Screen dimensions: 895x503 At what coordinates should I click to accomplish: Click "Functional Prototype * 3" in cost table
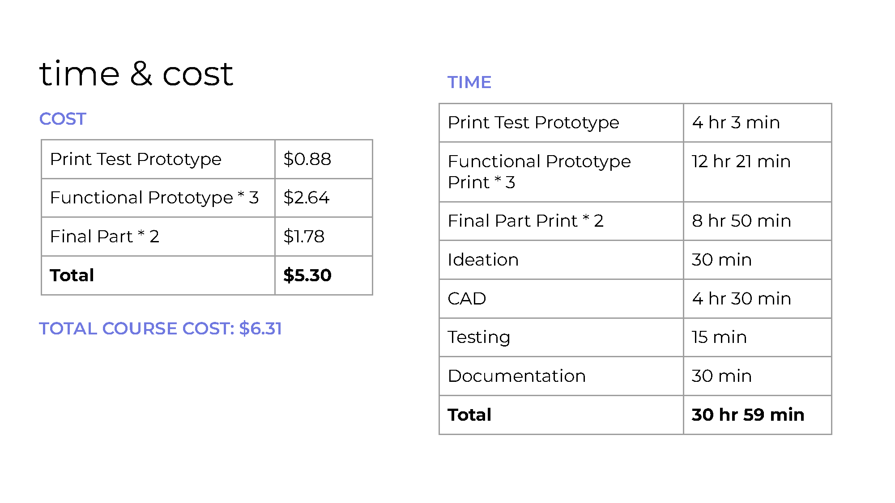pyautogui.click(x=154, y=198)
